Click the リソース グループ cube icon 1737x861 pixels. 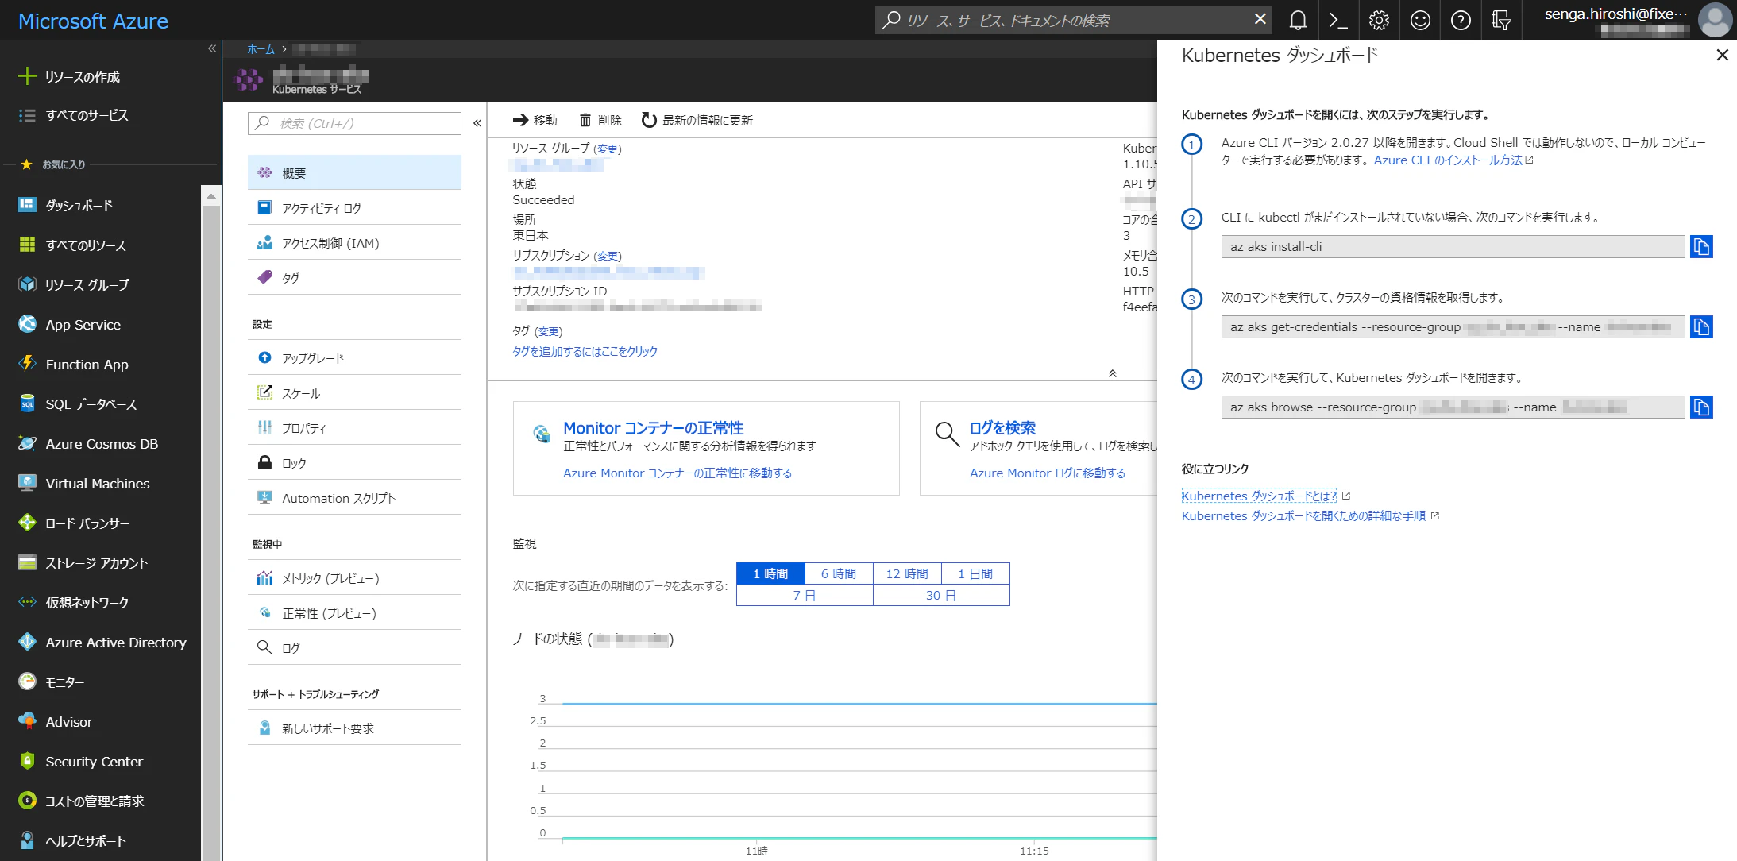pos(27,284)
